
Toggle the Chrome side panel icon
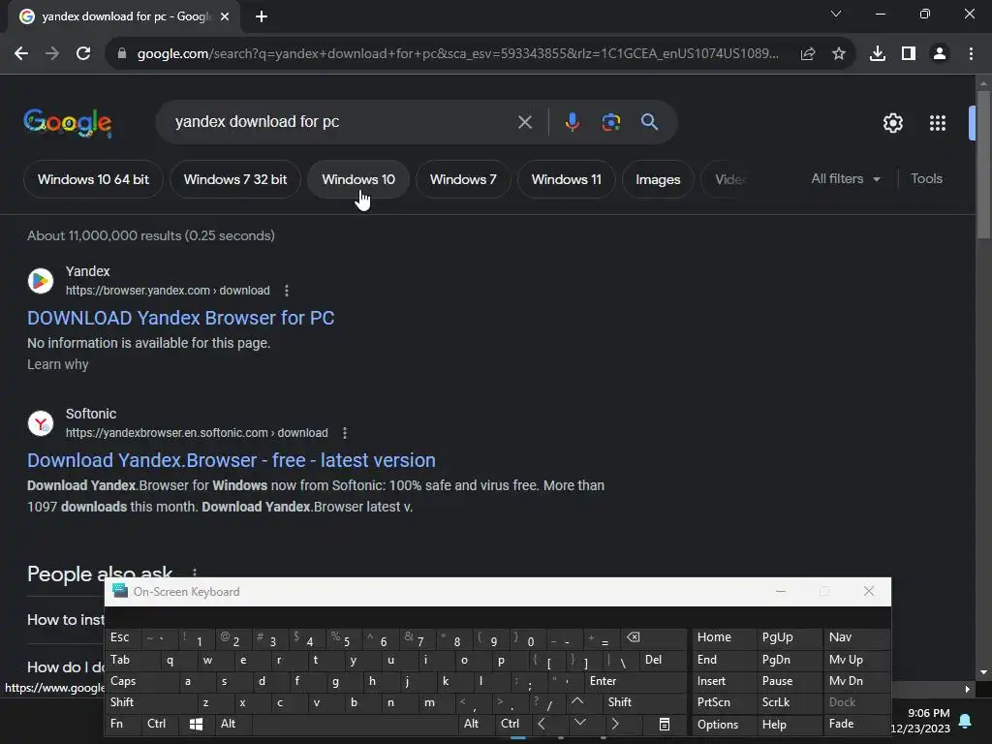(909, 54)
